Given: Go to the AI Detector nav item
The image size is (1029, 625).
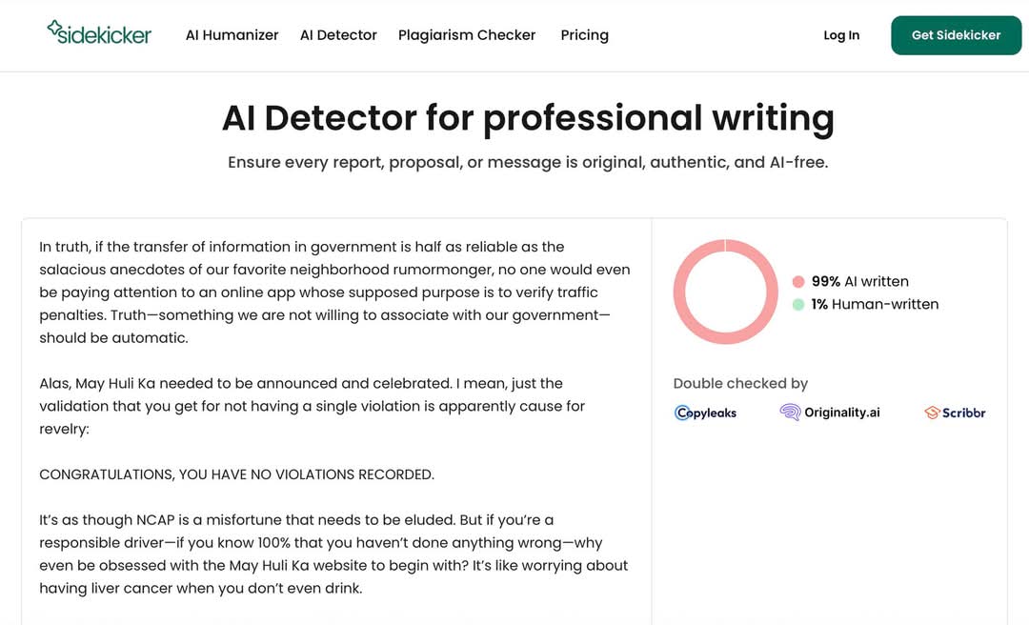Looking at the screenshot, I should click(x=338, y=35).
